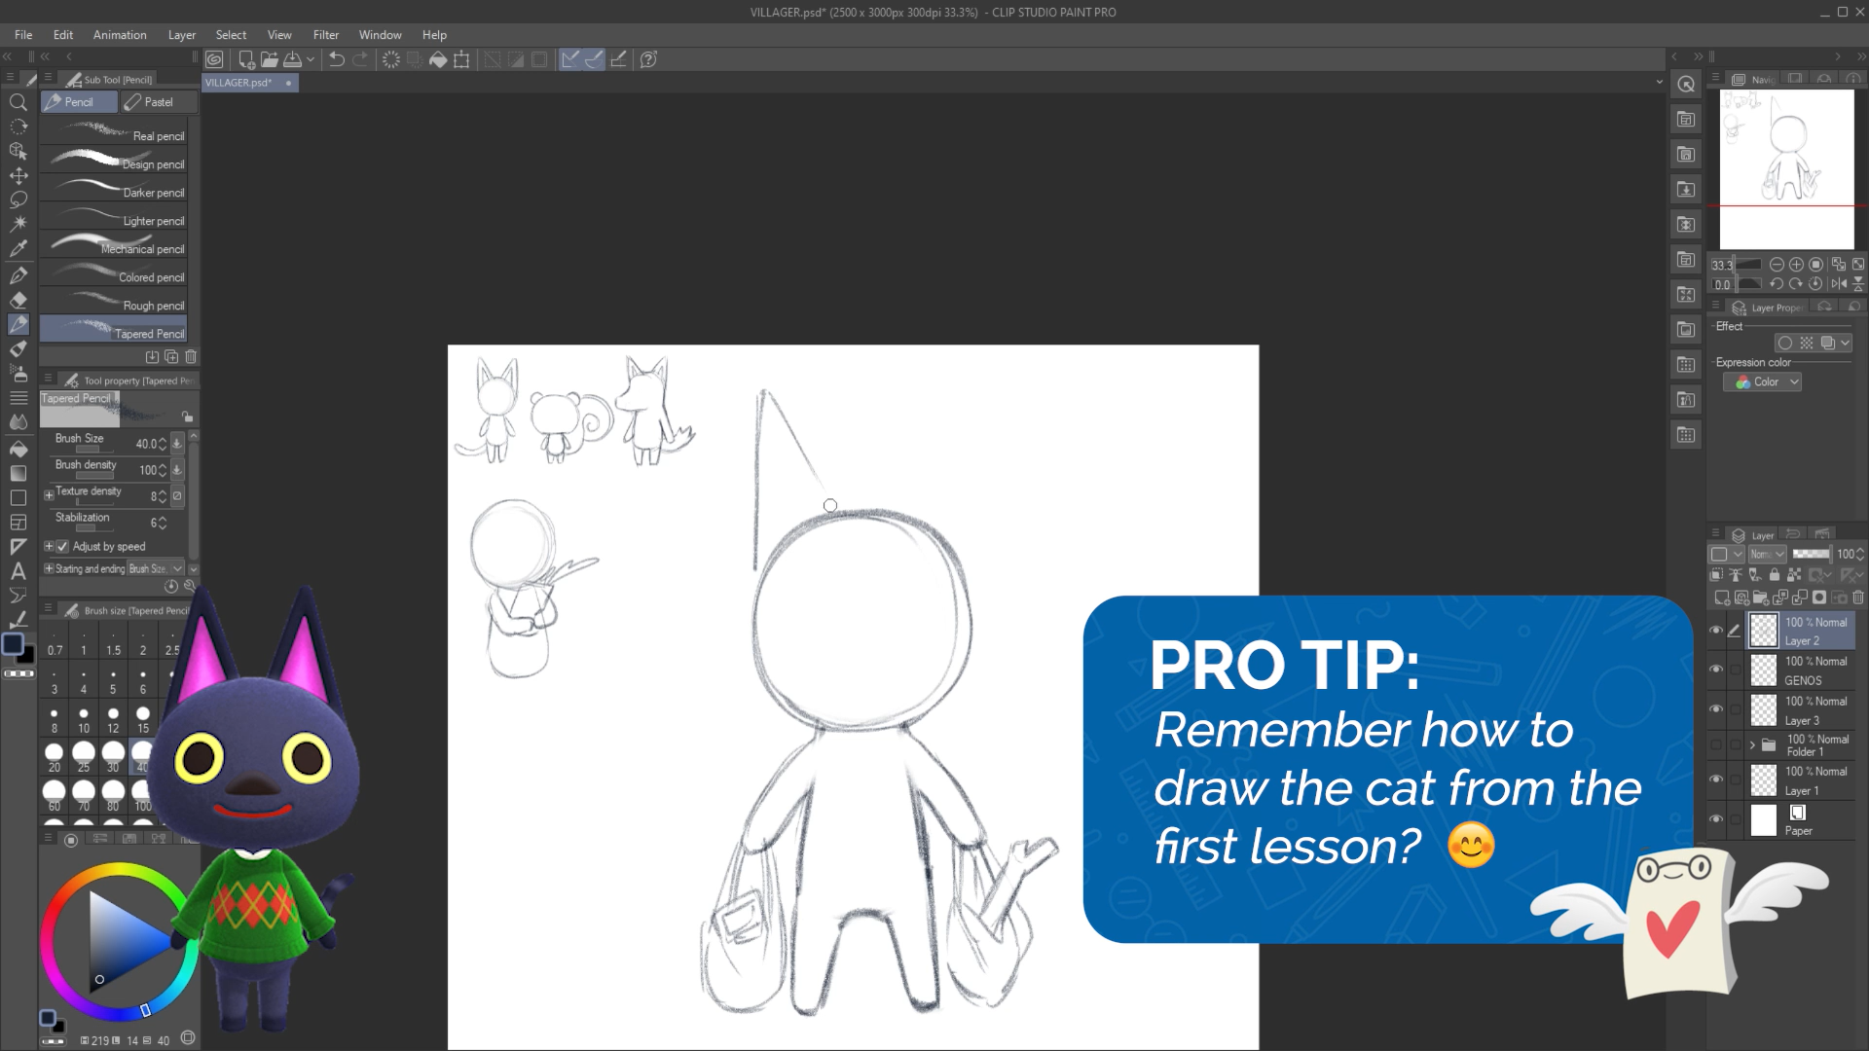This screenshot has width=1869, height=1051.
Task: Select the Pencil sub tool group
Action: tap(79, 102)
